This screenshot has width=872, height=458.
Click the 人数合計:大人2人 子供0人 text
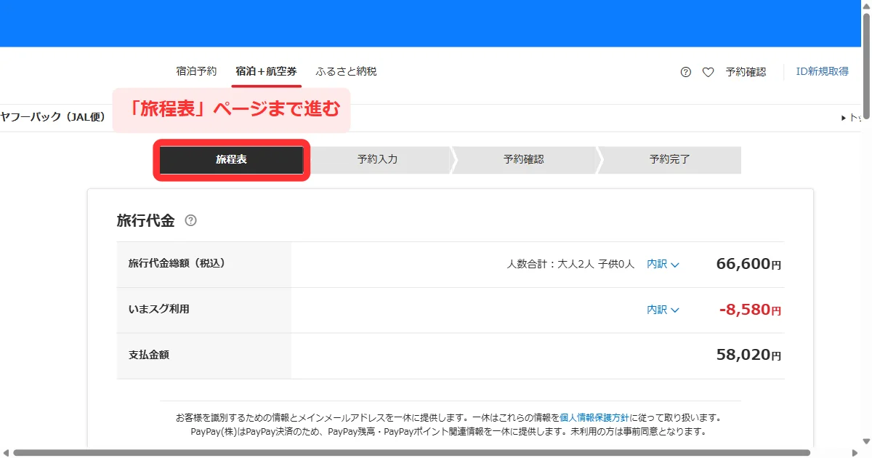coord(570,265)
